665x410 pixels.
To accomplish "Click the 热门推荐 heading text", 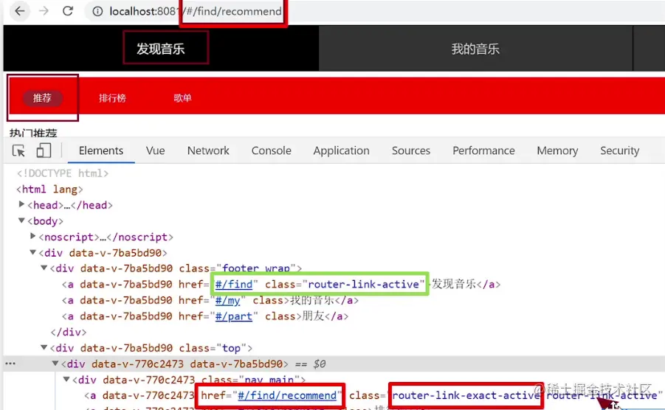I will click(33, 133).
